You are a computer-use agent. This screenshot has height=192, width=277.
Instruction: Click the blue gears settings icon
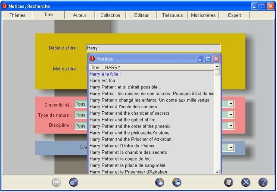[74, 182]
